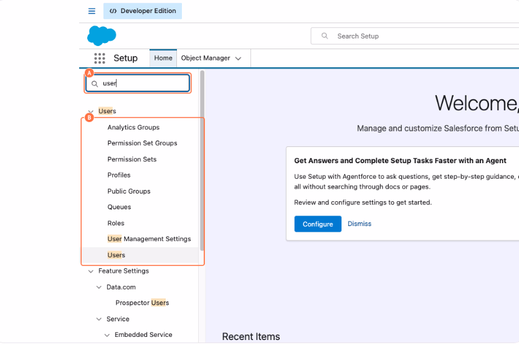Open the App Launcher dots icon
Screen dimensions: 519x345
pyautogui.click(x=100, y=58)
